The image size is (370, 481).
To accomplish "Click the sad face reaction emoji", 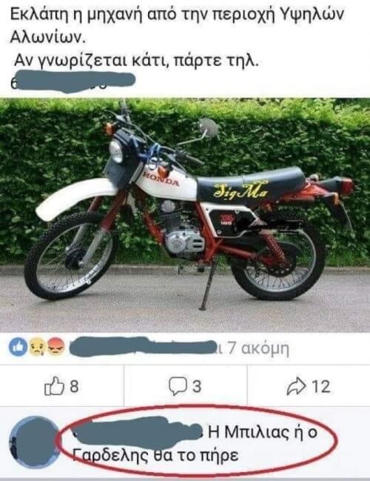I will [37, 347].
